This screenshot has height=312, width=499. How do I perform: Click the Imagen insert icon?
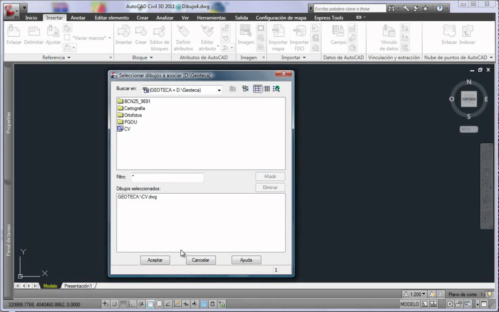(246, 35)
